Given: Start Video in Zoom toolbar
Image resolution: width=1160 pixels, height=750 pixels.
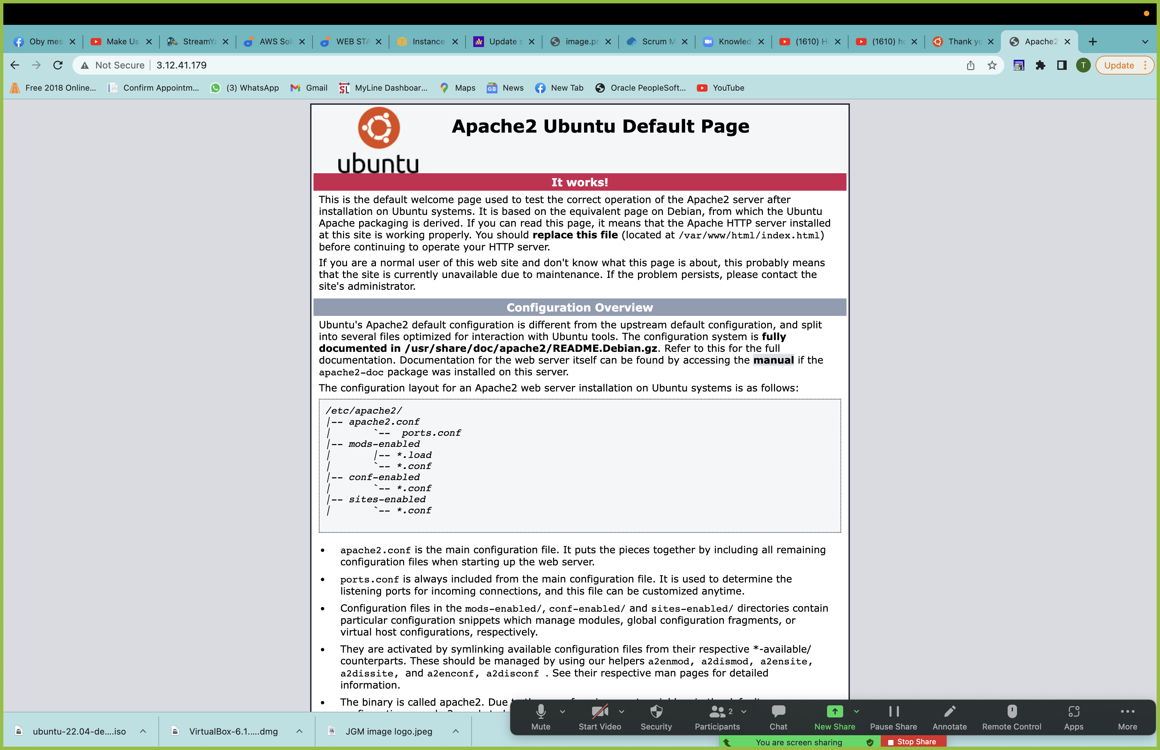Looking at the screenshot, I should point(599,717).
